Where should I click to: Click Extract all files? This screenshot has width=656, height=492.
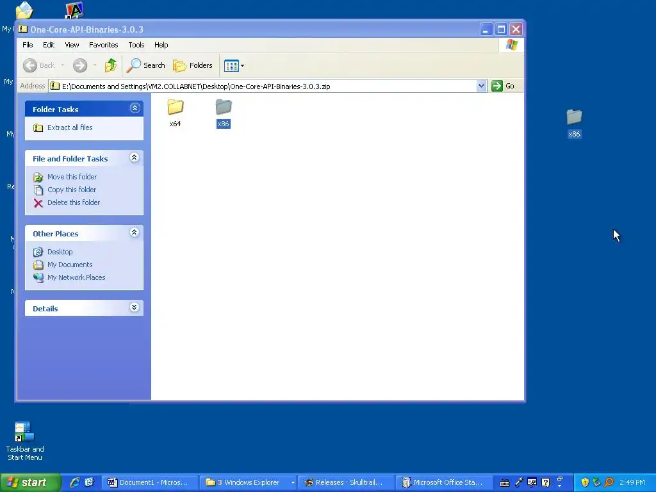[x=70, y=127]
